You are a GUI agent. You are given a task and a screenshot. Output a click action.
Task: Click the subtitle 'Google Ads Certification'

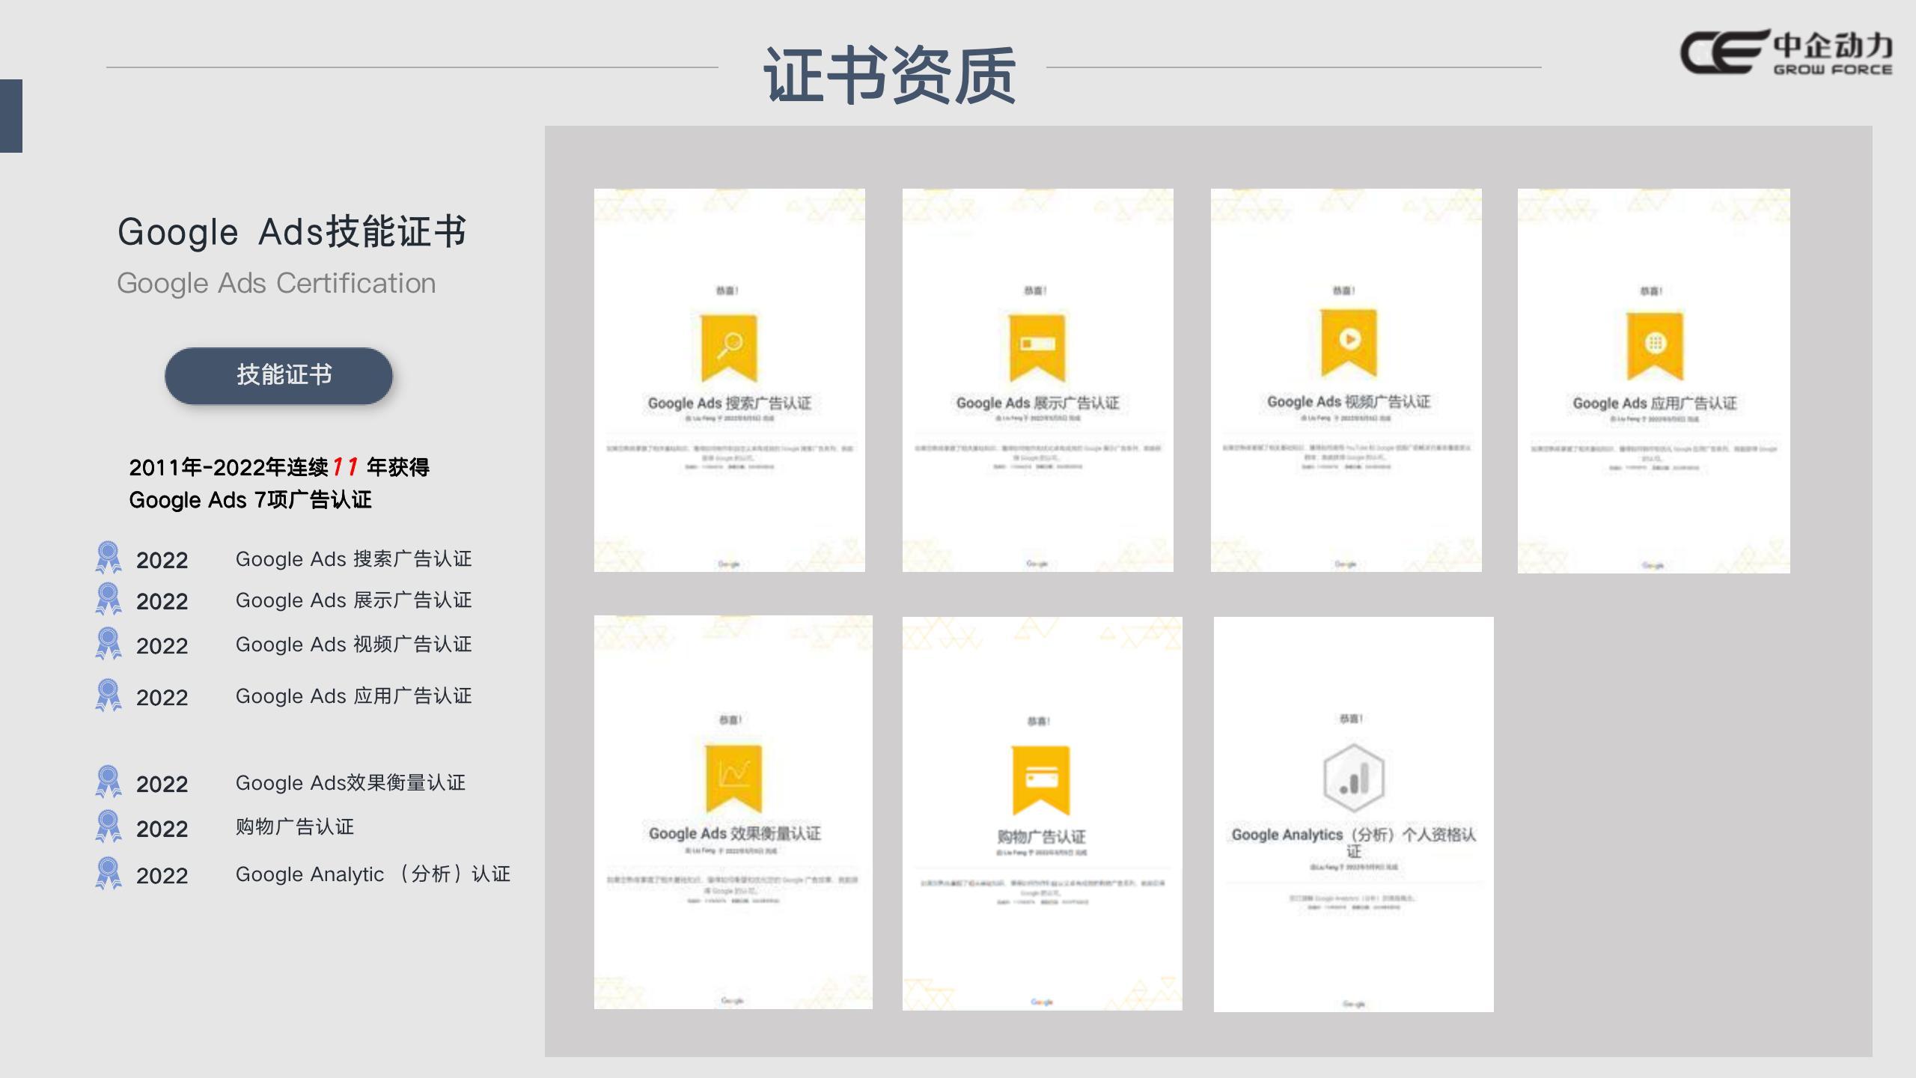276,284
